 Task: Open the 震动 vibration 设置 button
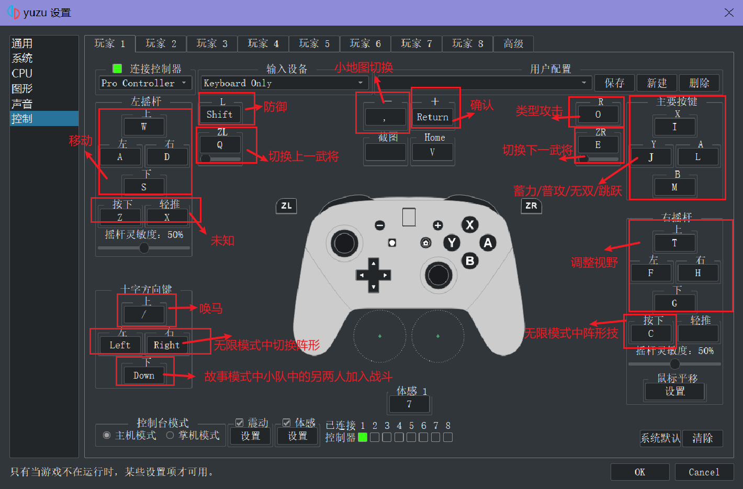pos(250,436)
